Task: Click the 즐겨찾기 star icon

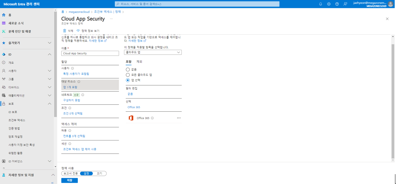Action: (x=4, y=43)
